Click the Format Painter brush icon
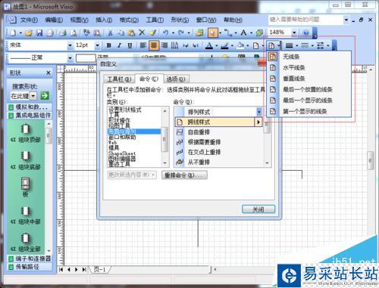 coord(152,33)
